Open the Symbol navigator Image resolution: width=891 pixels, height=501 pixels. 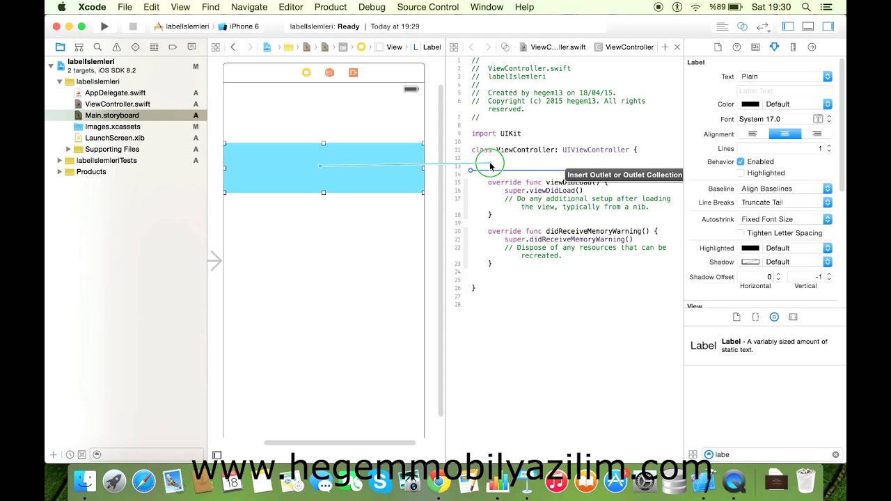pyautogui.click(x=79, y=47)
